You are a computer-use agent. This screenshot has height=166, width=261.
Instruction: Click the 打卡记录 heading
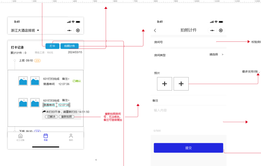[17, 47]
